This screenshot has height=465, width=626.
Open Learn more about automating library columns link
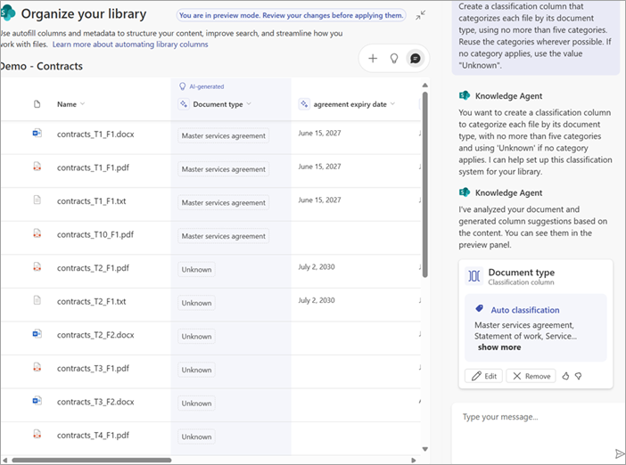(130, 45)
